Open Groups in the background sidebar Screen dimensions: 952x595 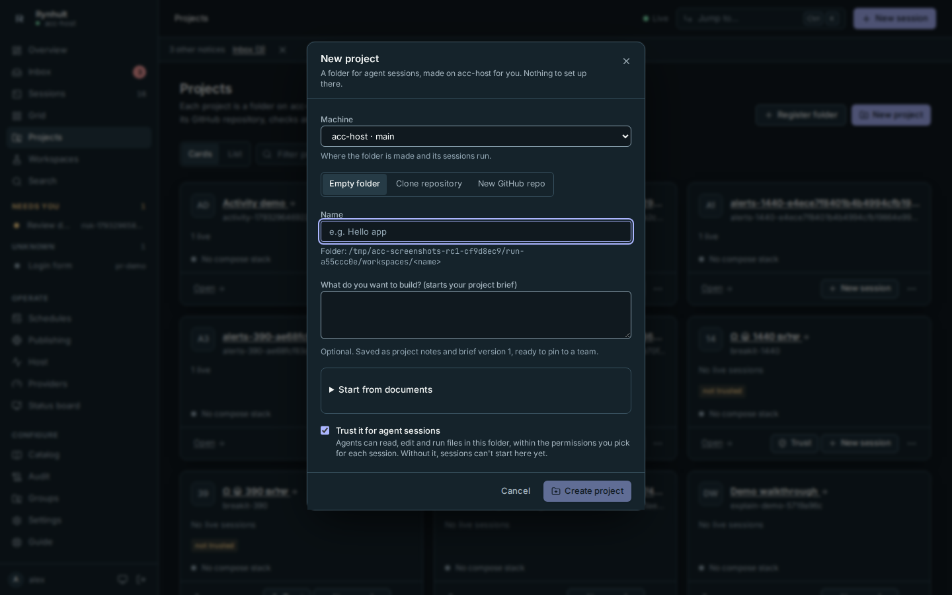79,498
